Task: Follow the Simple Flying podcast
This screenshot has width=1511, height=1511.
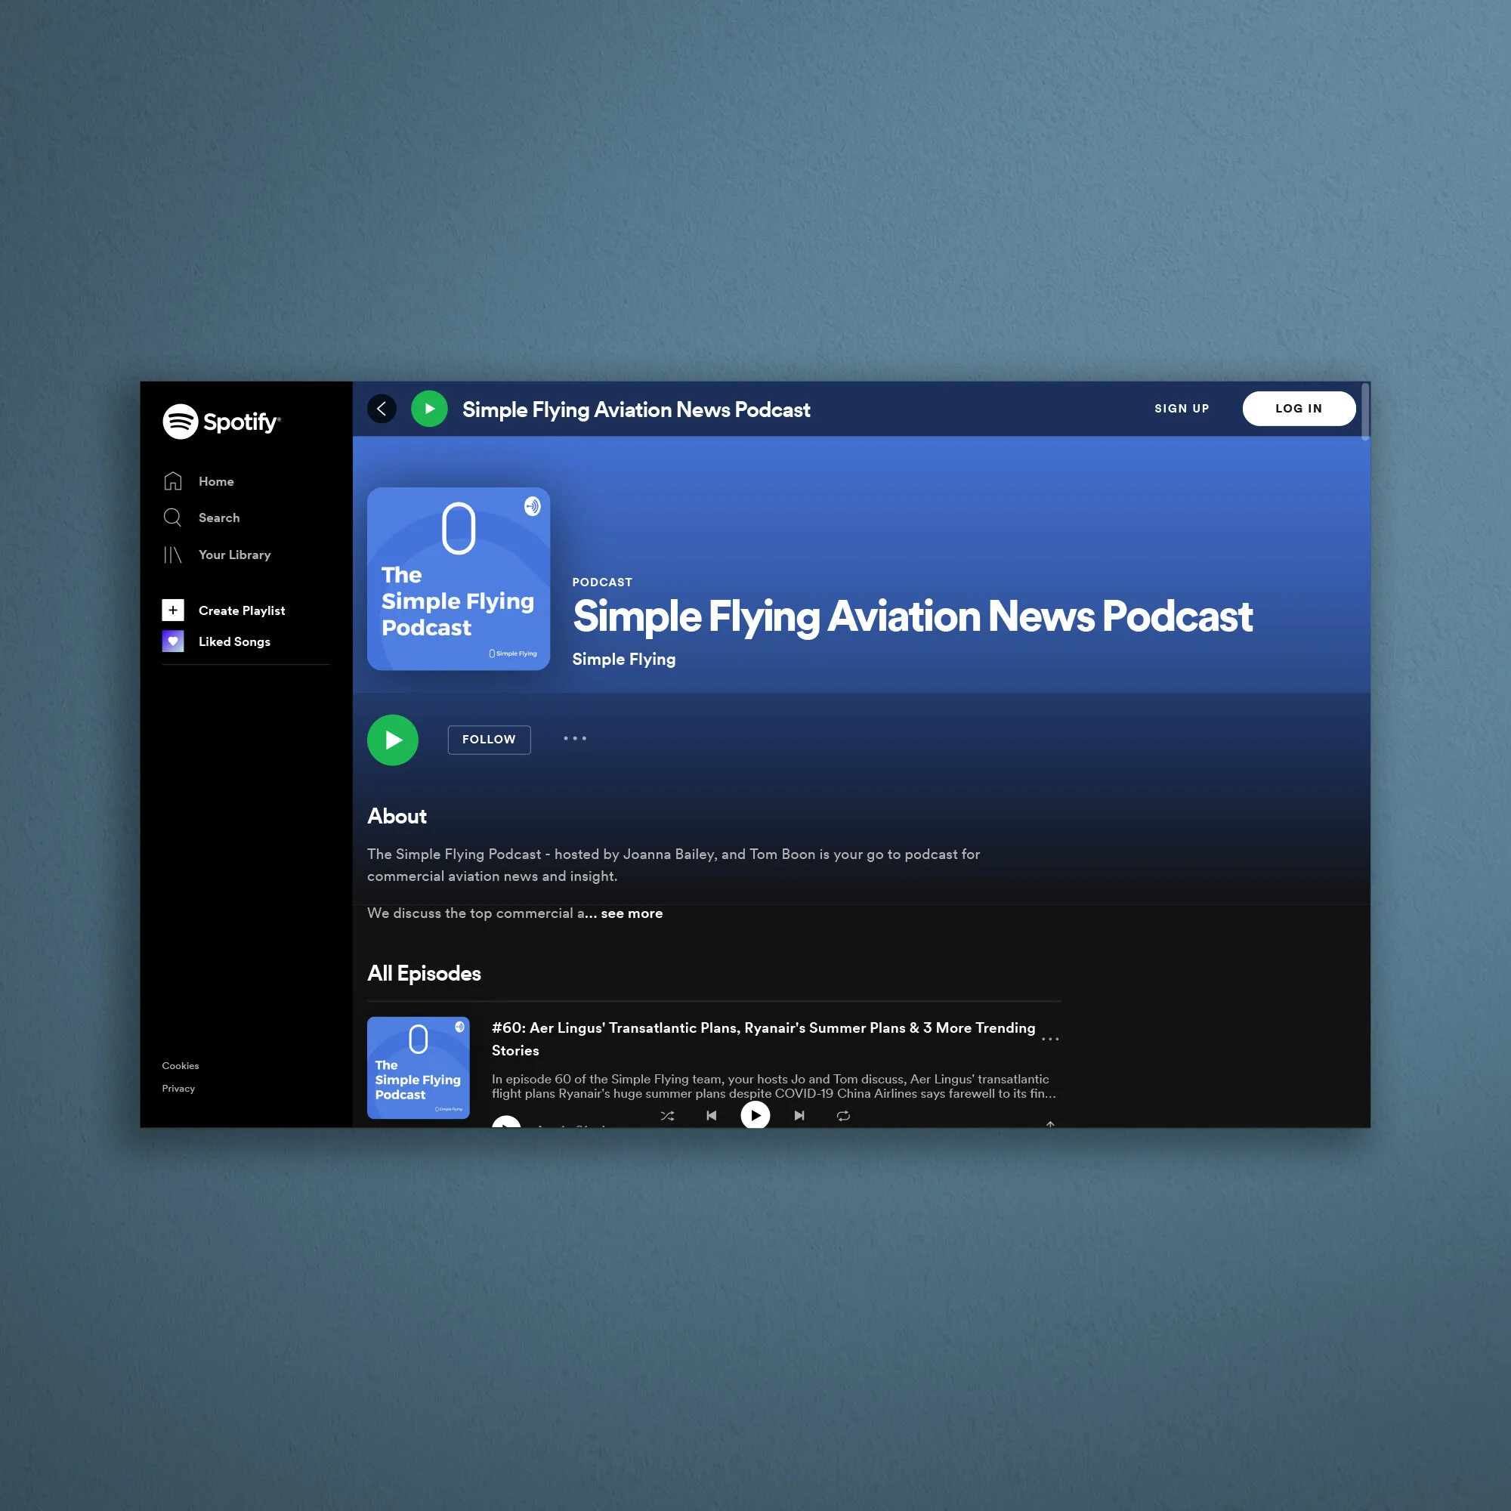Action: 489,740
